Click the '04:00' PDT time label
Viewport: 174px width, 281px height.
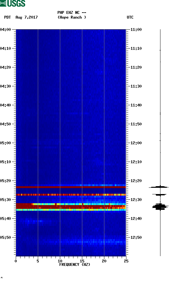pyautogui.click(x=6, y=30)
